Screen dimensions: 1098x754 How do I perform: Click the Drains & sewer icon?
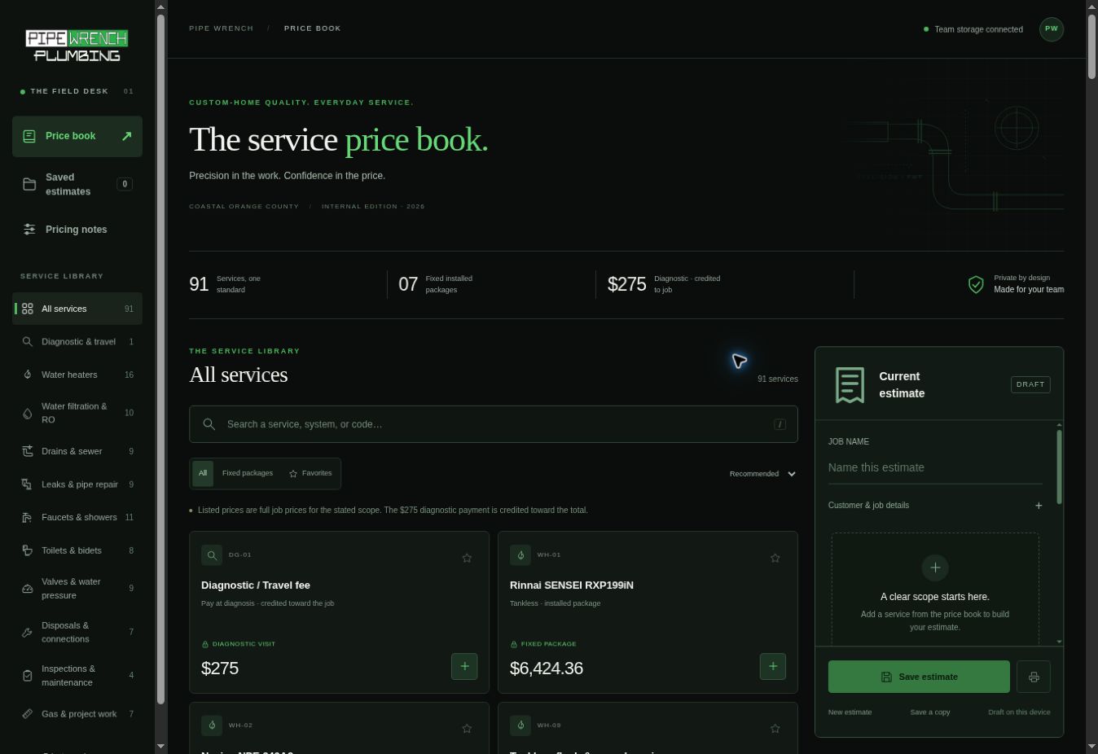[28, 451]
